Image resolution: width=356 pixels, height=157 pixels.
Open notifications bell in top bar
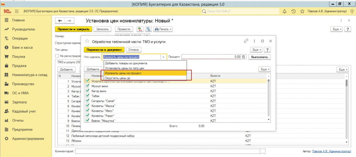point(284,11)
